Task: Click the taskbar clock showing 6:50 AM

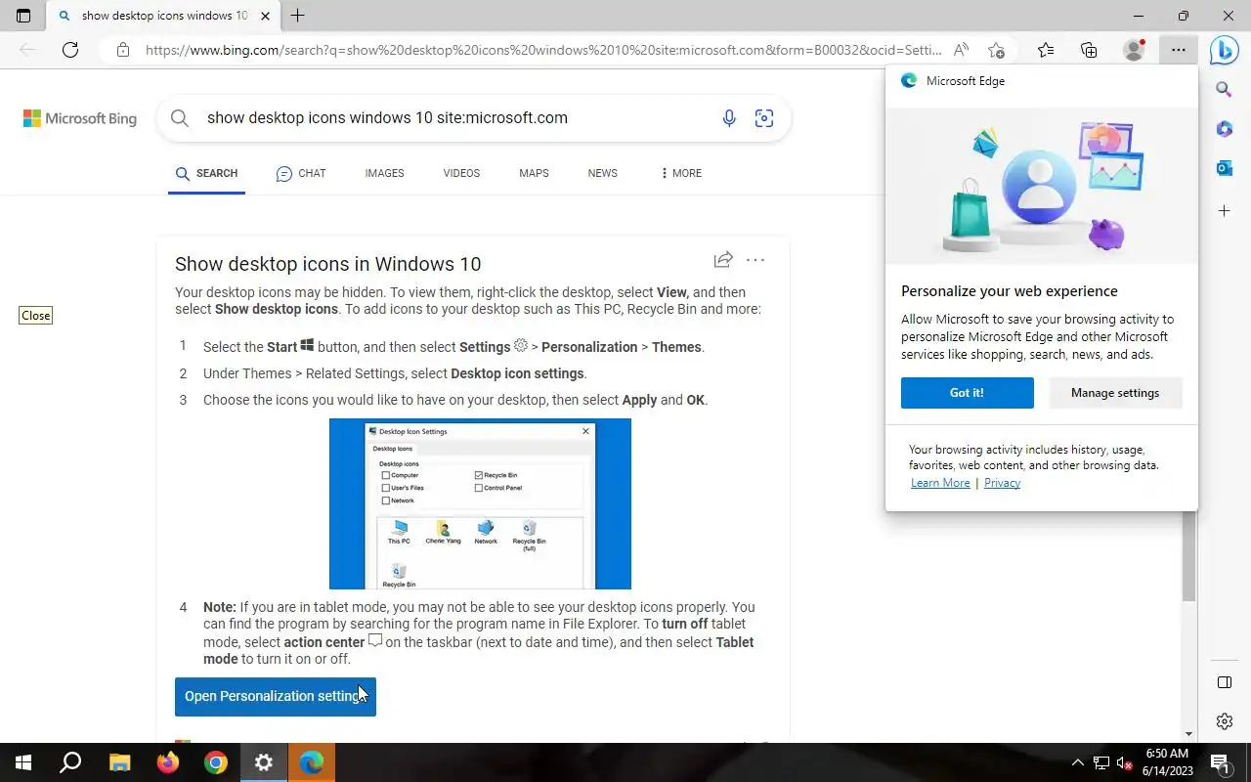Action: pyautogui.click(x=1166, y=762)
